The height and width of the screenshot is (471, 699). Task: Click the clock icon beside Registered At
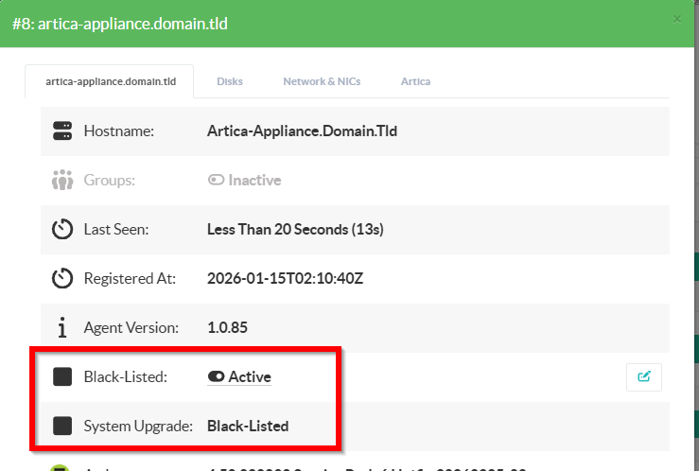(62, 278)
